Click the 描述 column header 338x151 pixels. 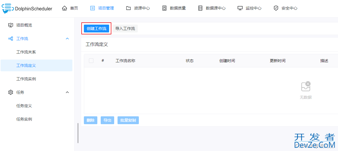coord(324,61)
